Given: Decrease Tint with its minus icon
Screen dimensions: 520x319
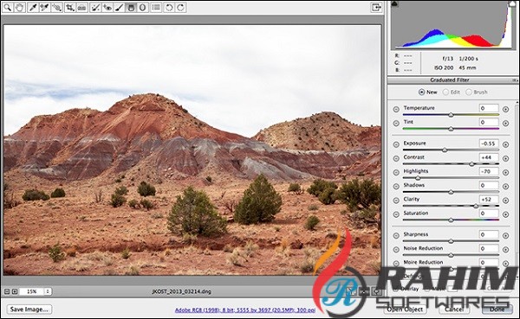Looking at the screenshot, I should (x=396, y=123).
